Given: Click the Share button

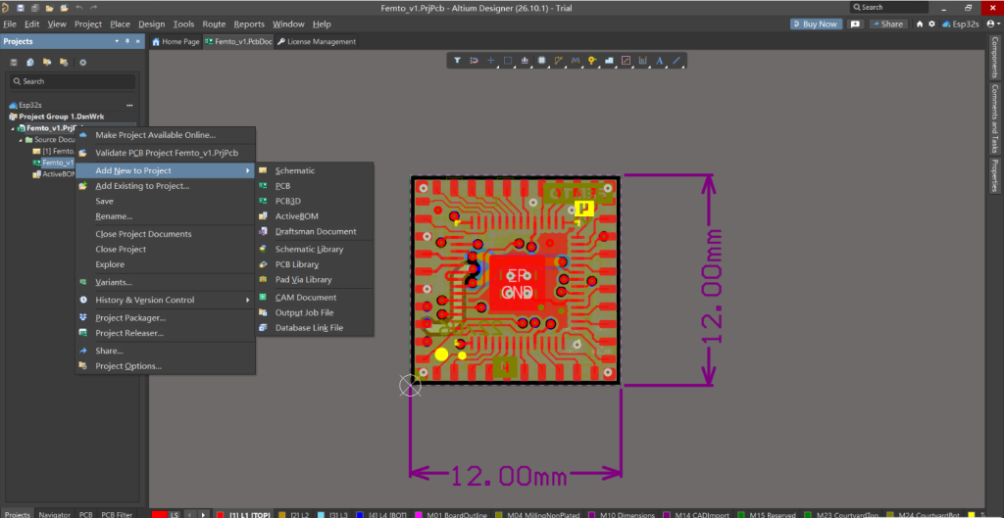Looking at the screenshot, I should coord(886,24).
